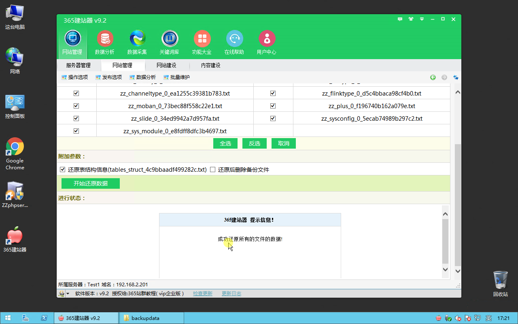
Task: Open the 操作选项 toolbar menu
Action: (74, 77)
